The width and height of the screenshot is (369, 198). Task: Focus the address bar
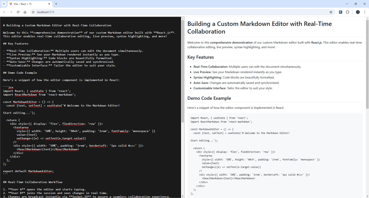point(115,12)
